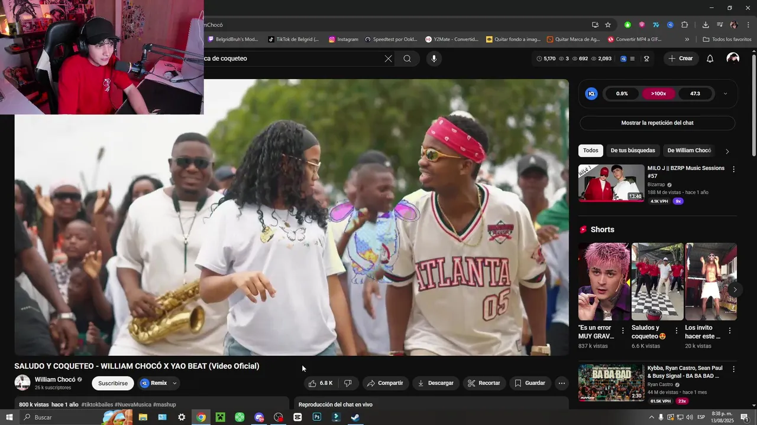Open Chrome extensions puzzle icon
This screenshot has width=757, height=425.
coord(684,25)
